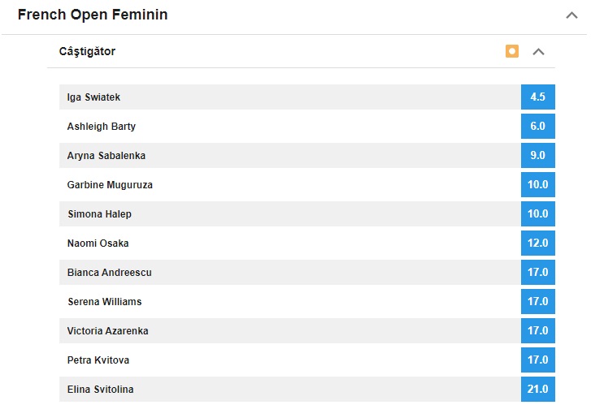
Task: Select Ashleigh Barty odds 6.0
Action: 537,126
